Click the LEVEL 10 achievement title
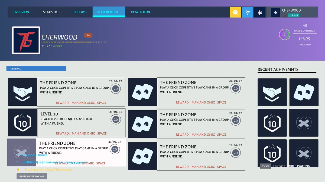The image size is (325, 182). pyautogui.click(x=49, y=114)
